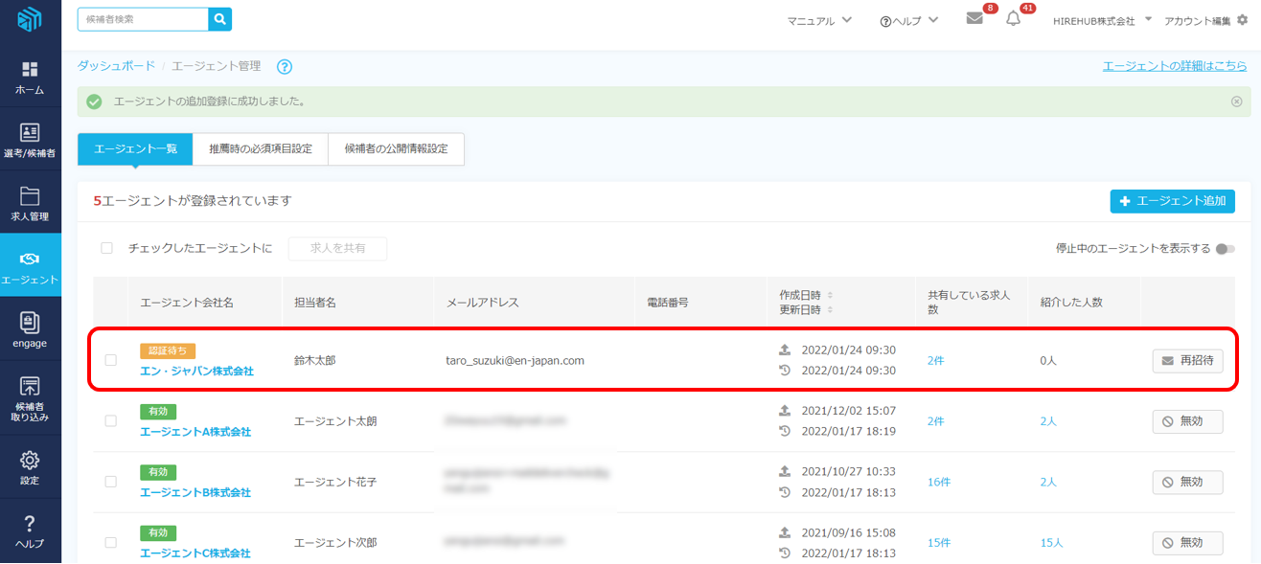Click the エージェント追加 button
Screen dimensions: 1261x564
pyautogui.click(x=1172, y=201)
